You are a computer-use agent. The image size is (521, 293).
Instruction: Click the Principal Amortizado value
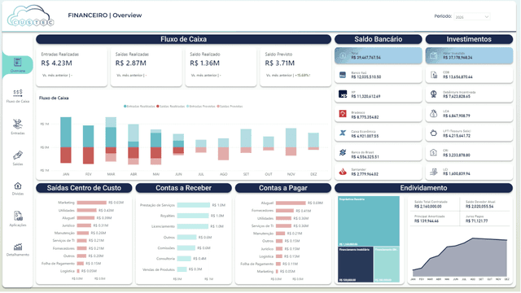click(427, 221)
